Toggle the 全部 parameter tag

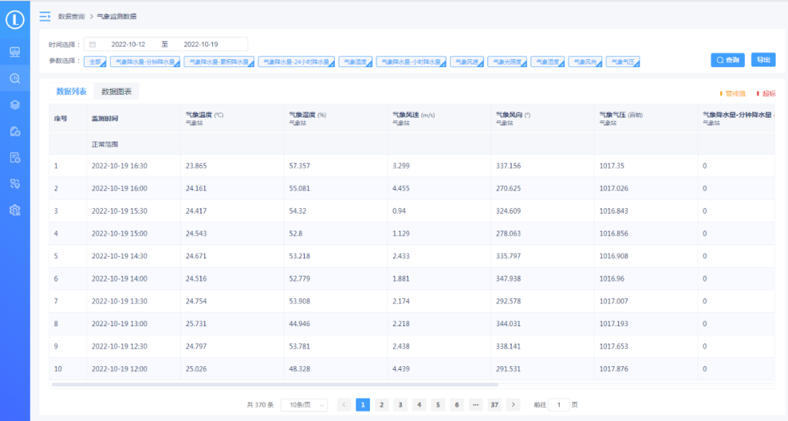point(95,62)
